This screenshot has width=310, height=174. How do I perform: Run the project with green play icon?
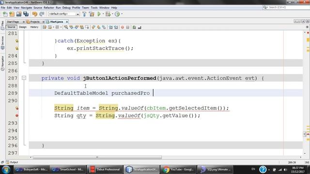click(x=99, y=14)
